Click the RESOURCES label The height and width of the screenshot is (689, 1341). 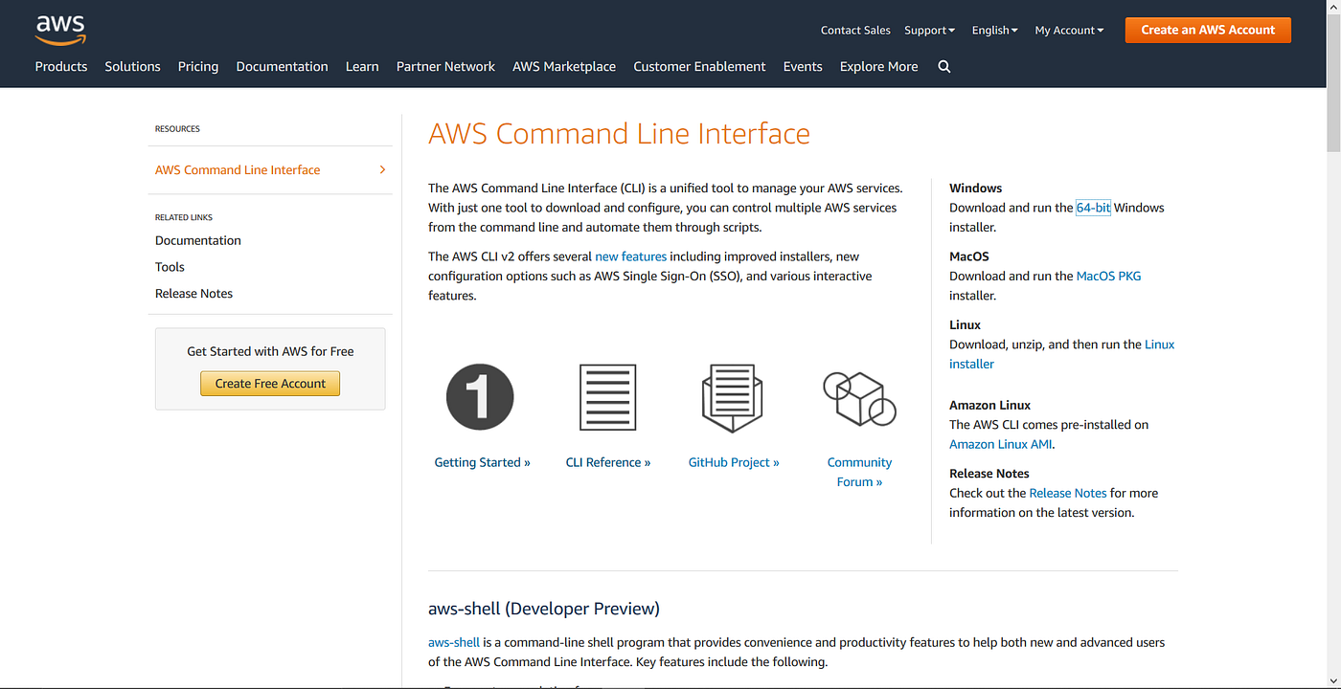pos(177,128)
